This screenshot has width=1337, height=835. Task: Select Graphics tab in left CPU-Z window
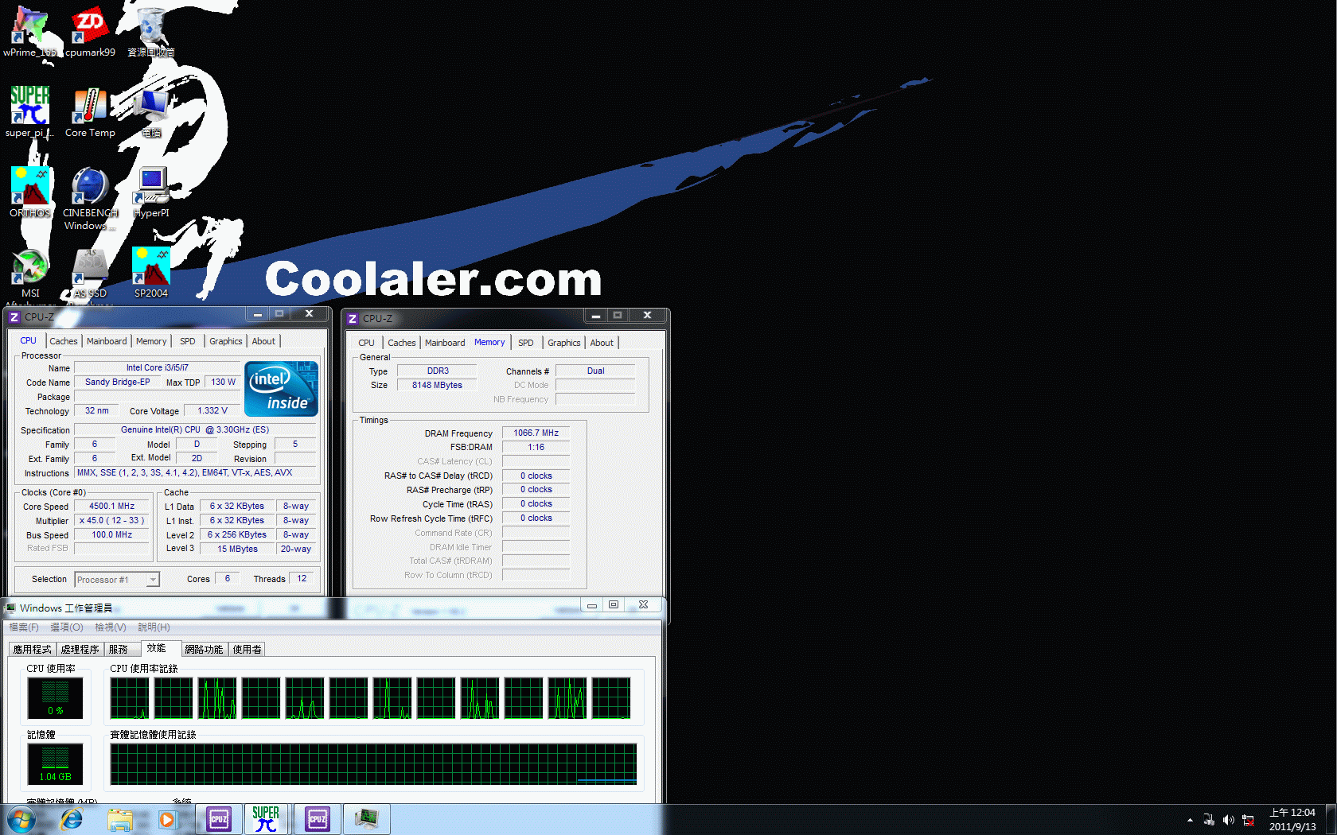click(226, 341)
